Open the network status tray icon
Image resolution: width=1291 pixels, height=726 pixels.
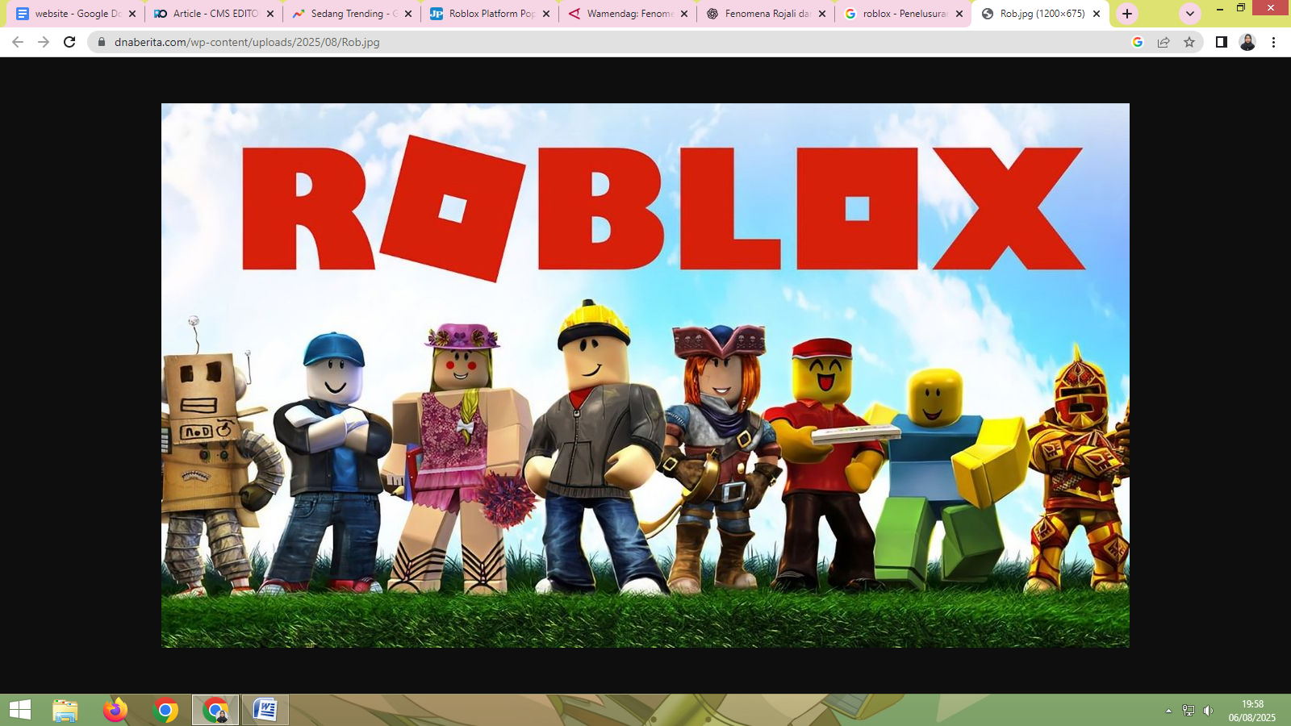point(1189,711)
